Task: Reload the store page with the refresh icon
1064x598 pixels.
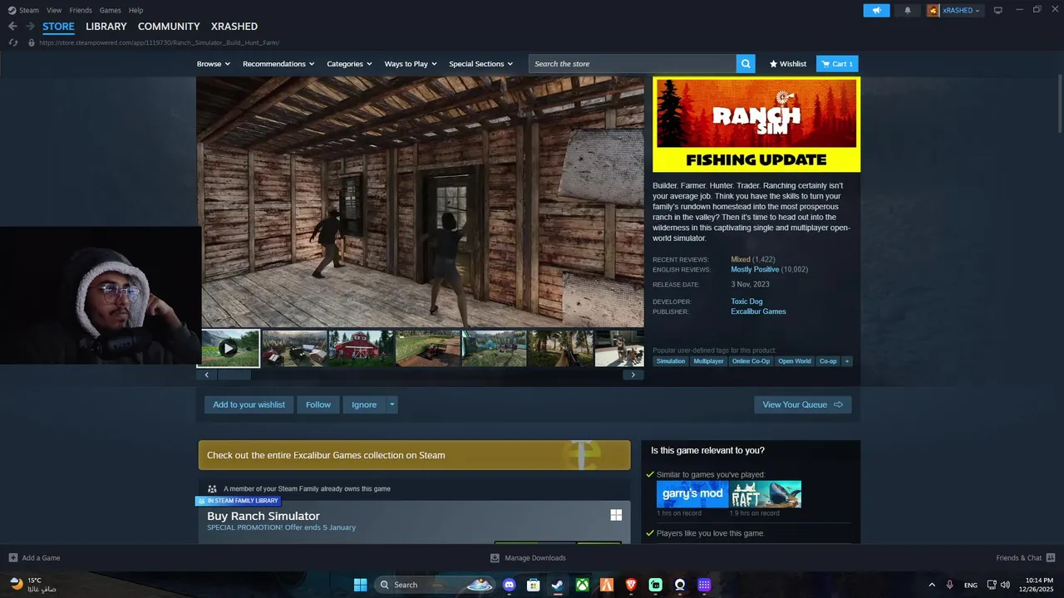Action: pyautogui.click(x=12, y=42)
